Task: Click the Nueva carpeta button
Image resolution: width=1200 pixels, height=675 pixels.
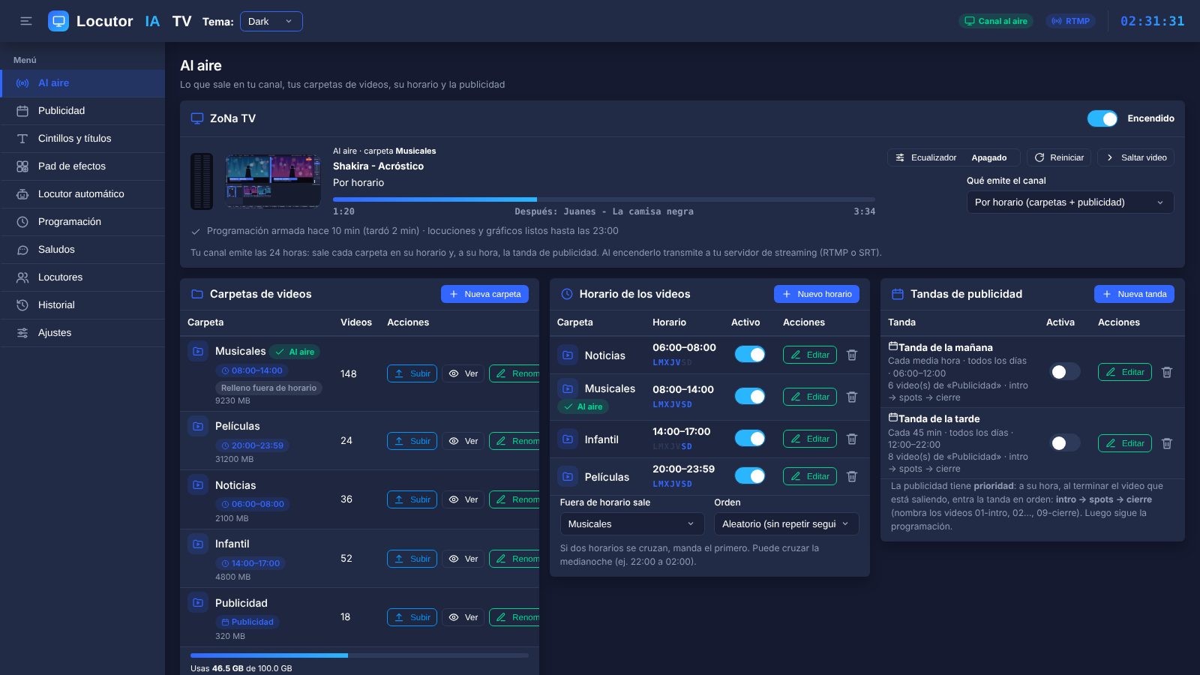Action: (x=484, y=294)
